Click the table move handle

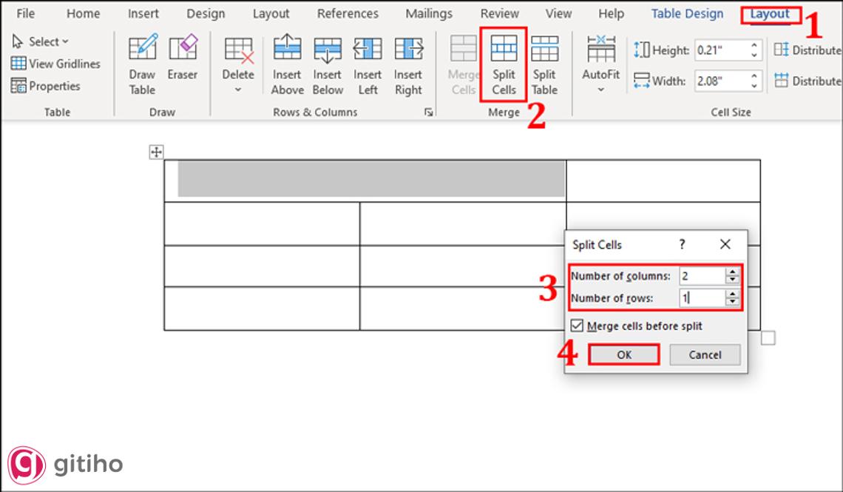157,152
